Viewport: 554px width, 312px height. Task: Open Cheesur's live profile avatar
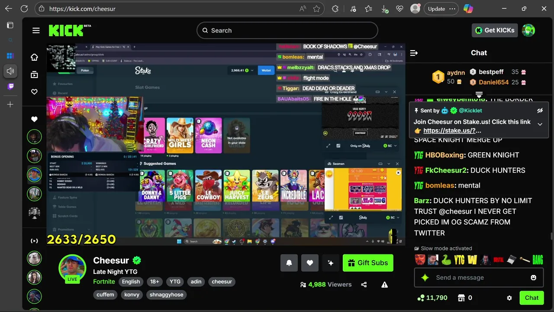click(x=72, y=268)
